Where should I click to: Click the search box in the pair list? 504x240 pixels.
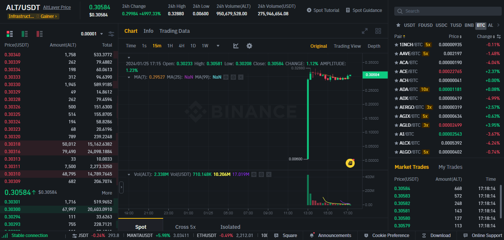pos(448,11)
